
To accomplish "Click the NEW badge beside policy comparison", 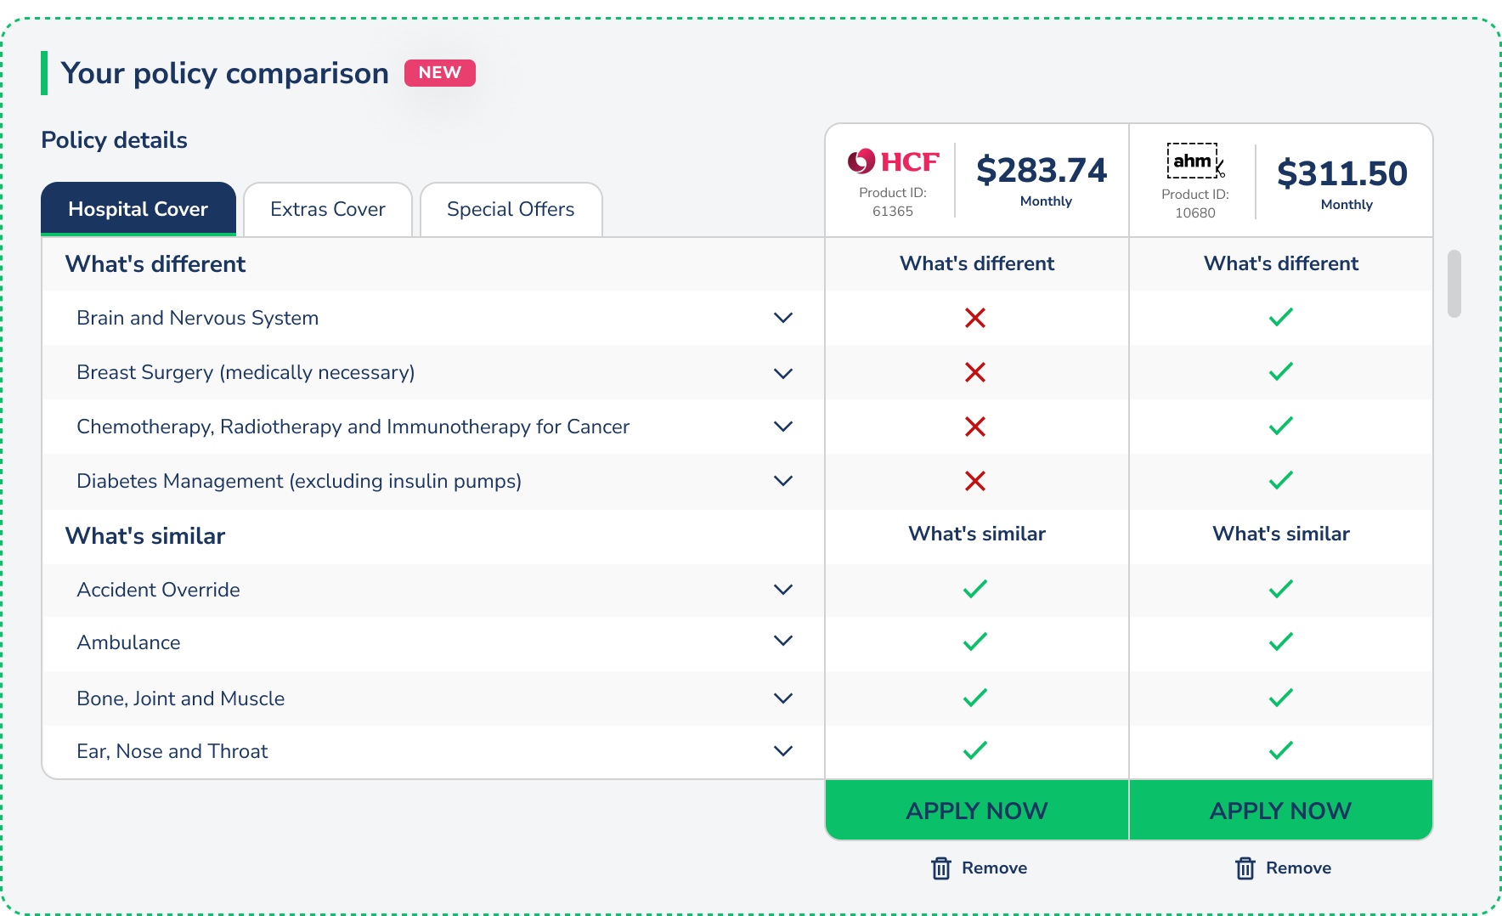I will click(439, 73).
